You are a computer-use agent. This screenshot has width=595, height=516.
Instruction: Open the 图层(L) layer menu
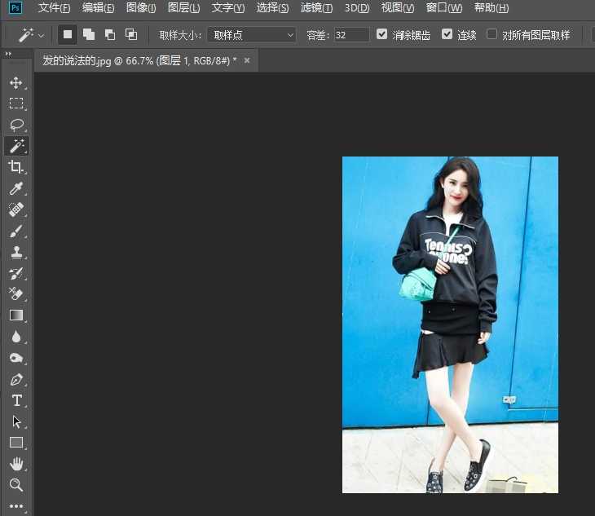(x=183, y=8)
